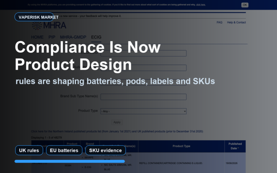The width and height of the screenshot is (277, 173).
Task: Click the product ID 00384 cell
Action: [x=68, y=165]
